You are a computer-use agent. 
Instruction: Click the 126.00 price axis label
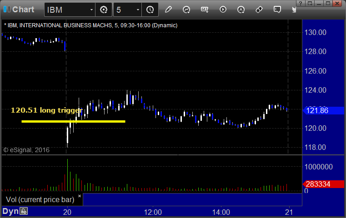coord(316,71)
